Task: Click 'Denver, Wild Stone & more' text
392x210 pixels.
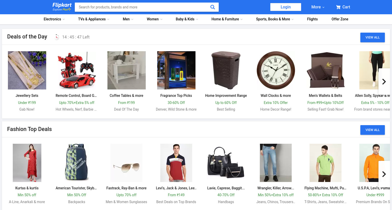Action: click(x=176, y=109)
